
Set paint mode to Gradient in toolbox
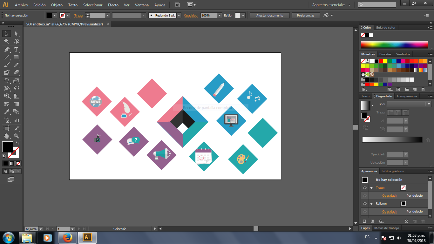(12, 163)
